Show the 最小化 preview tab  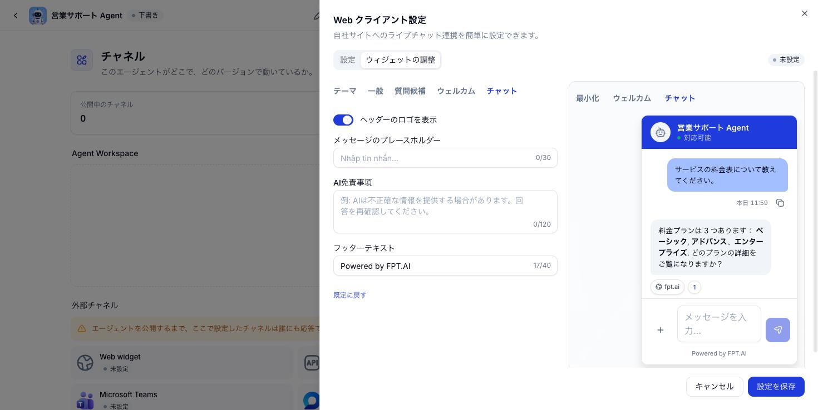pyautogui.click(x=588, y=98)
